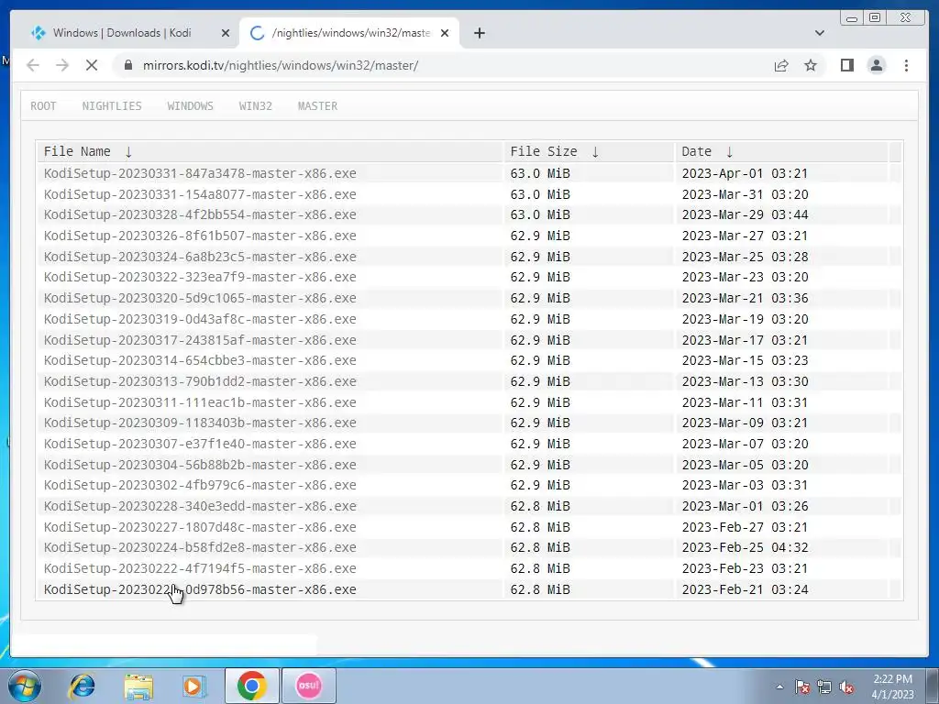Go to WINDOWS breadcrumb

pos(190,106)
